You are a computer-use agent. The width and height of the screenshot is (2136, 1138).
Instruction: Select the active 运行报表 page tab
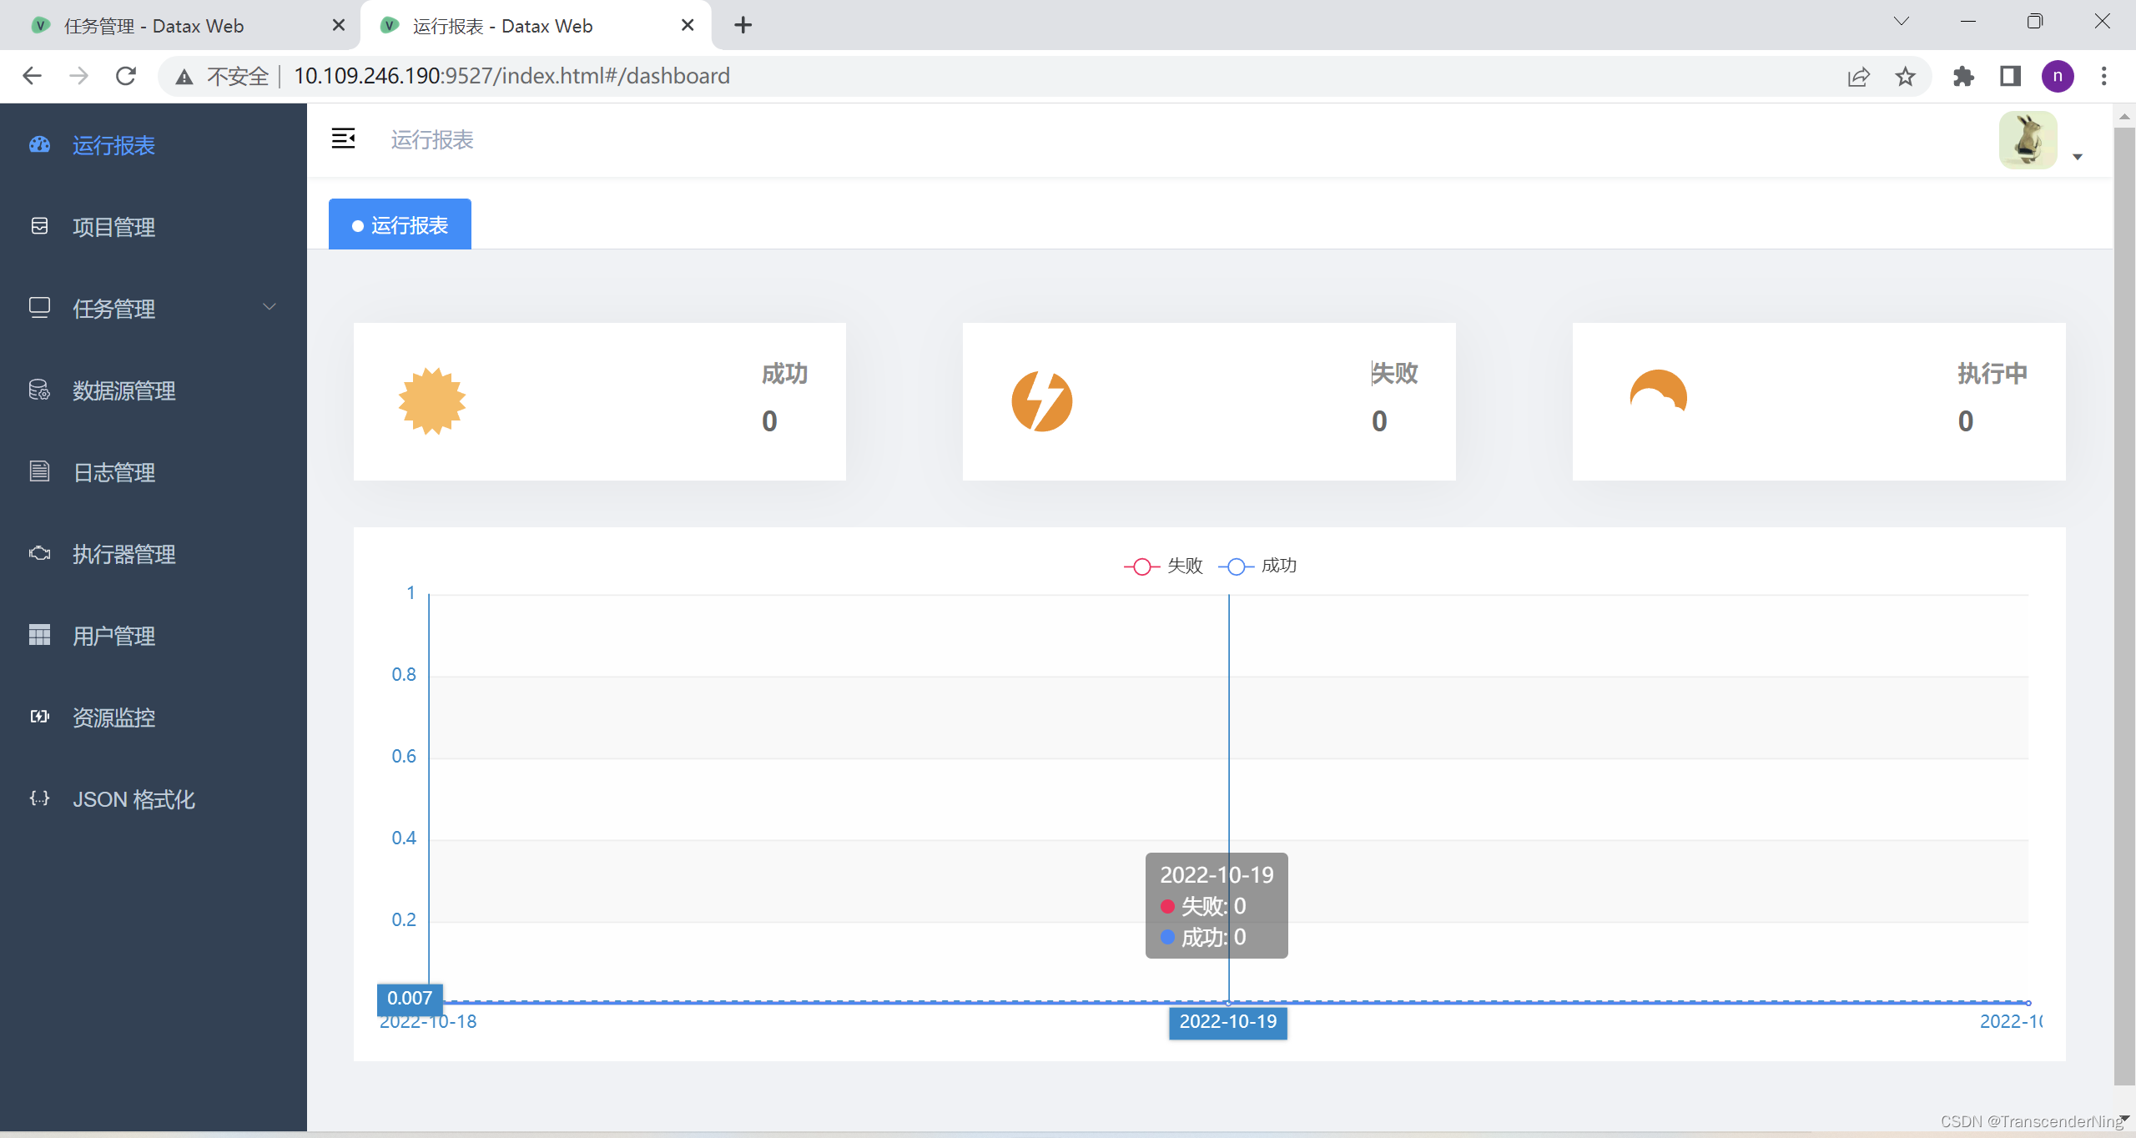coord(400,224)
